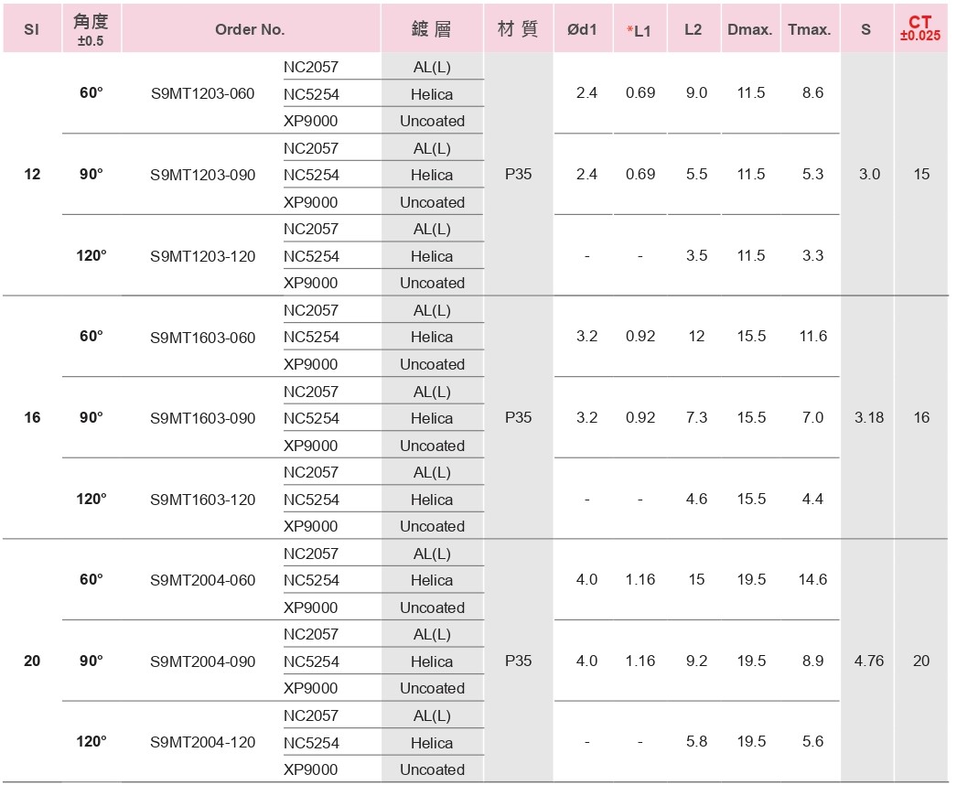Viewport: 957px width, 785px height.
Task: Select order number S9MT1603-090
Action: [x=202, y=418]
